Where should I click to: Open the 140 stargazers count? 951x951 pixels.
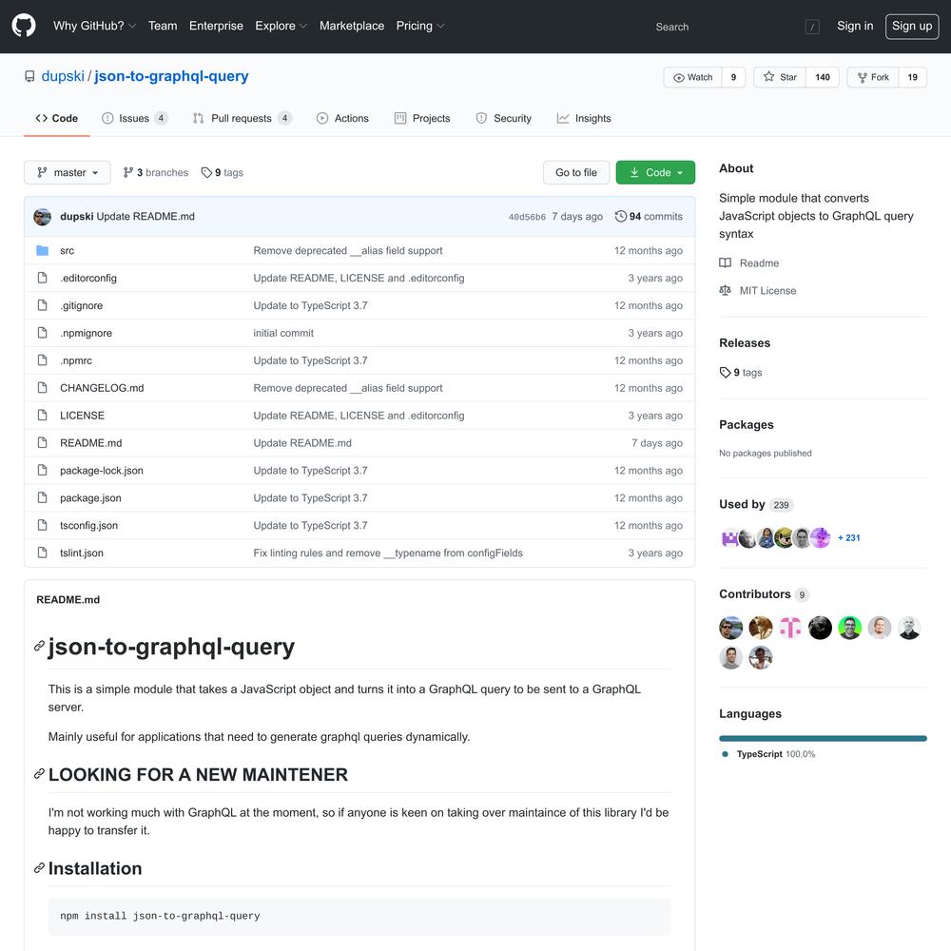point(823,77)
